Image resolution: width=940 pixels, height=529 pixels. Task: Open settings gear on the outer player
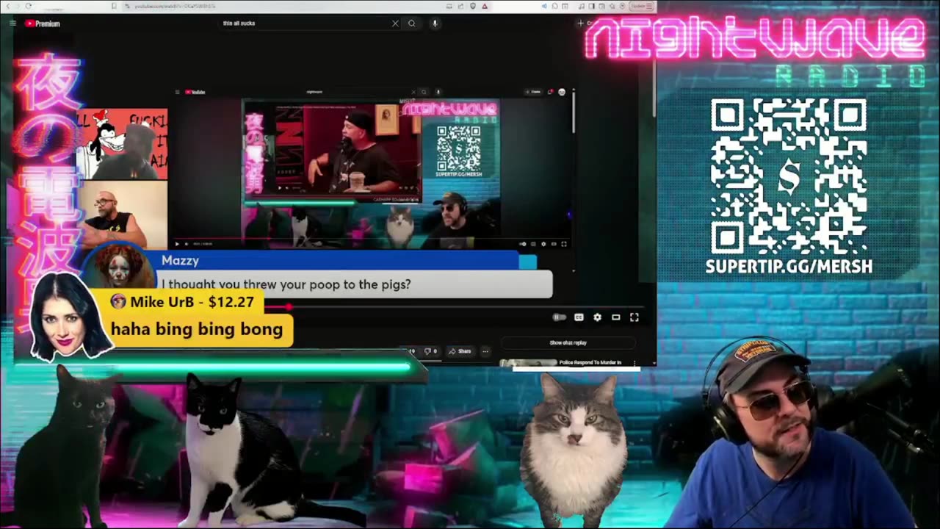597,317
